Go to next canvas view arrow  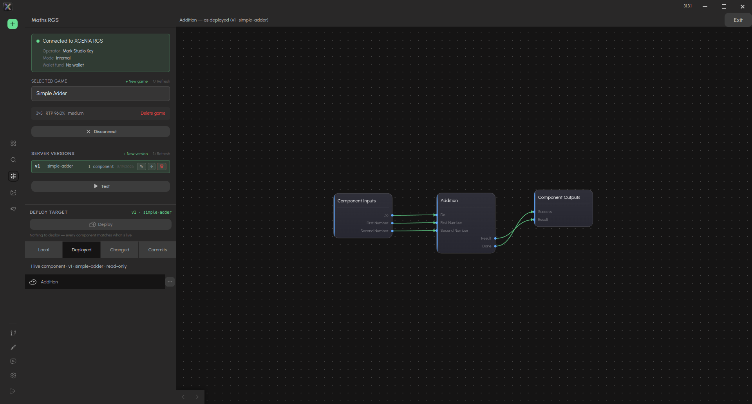197,397
